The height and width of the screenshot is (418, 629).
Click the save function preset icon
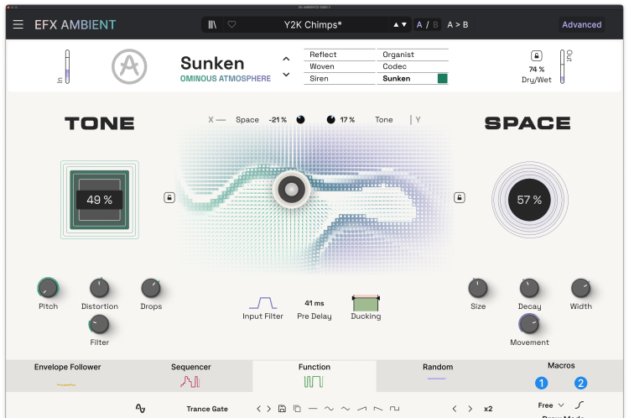click(283, 409)
